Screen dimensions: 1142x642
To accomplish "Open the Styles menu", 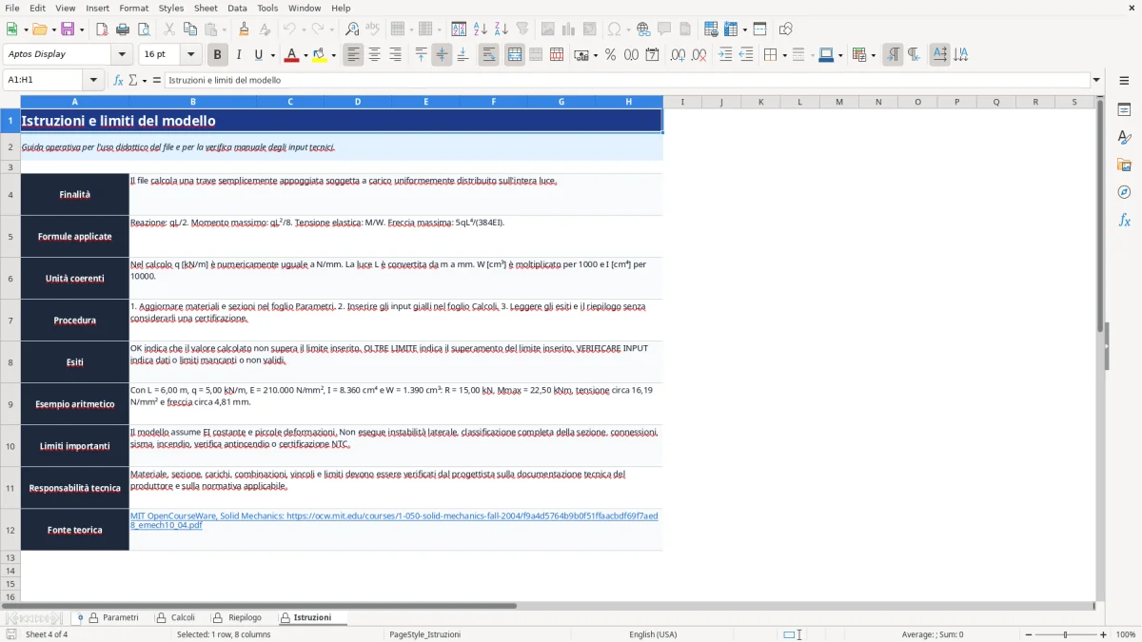I will [171, 8].
